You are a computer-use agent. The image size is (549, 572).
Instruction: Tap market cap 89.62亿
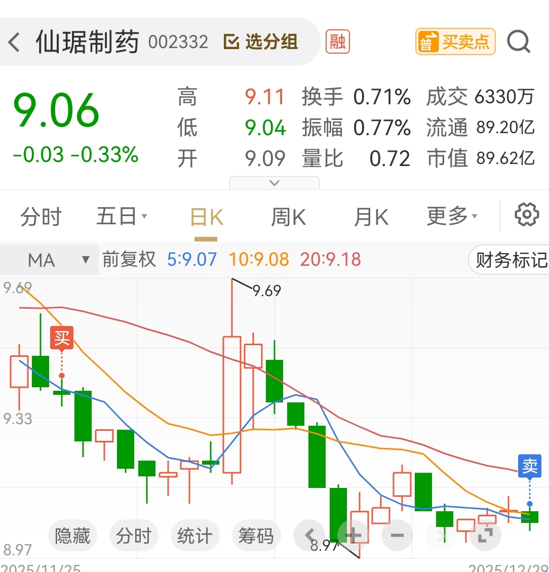[505, 158]
